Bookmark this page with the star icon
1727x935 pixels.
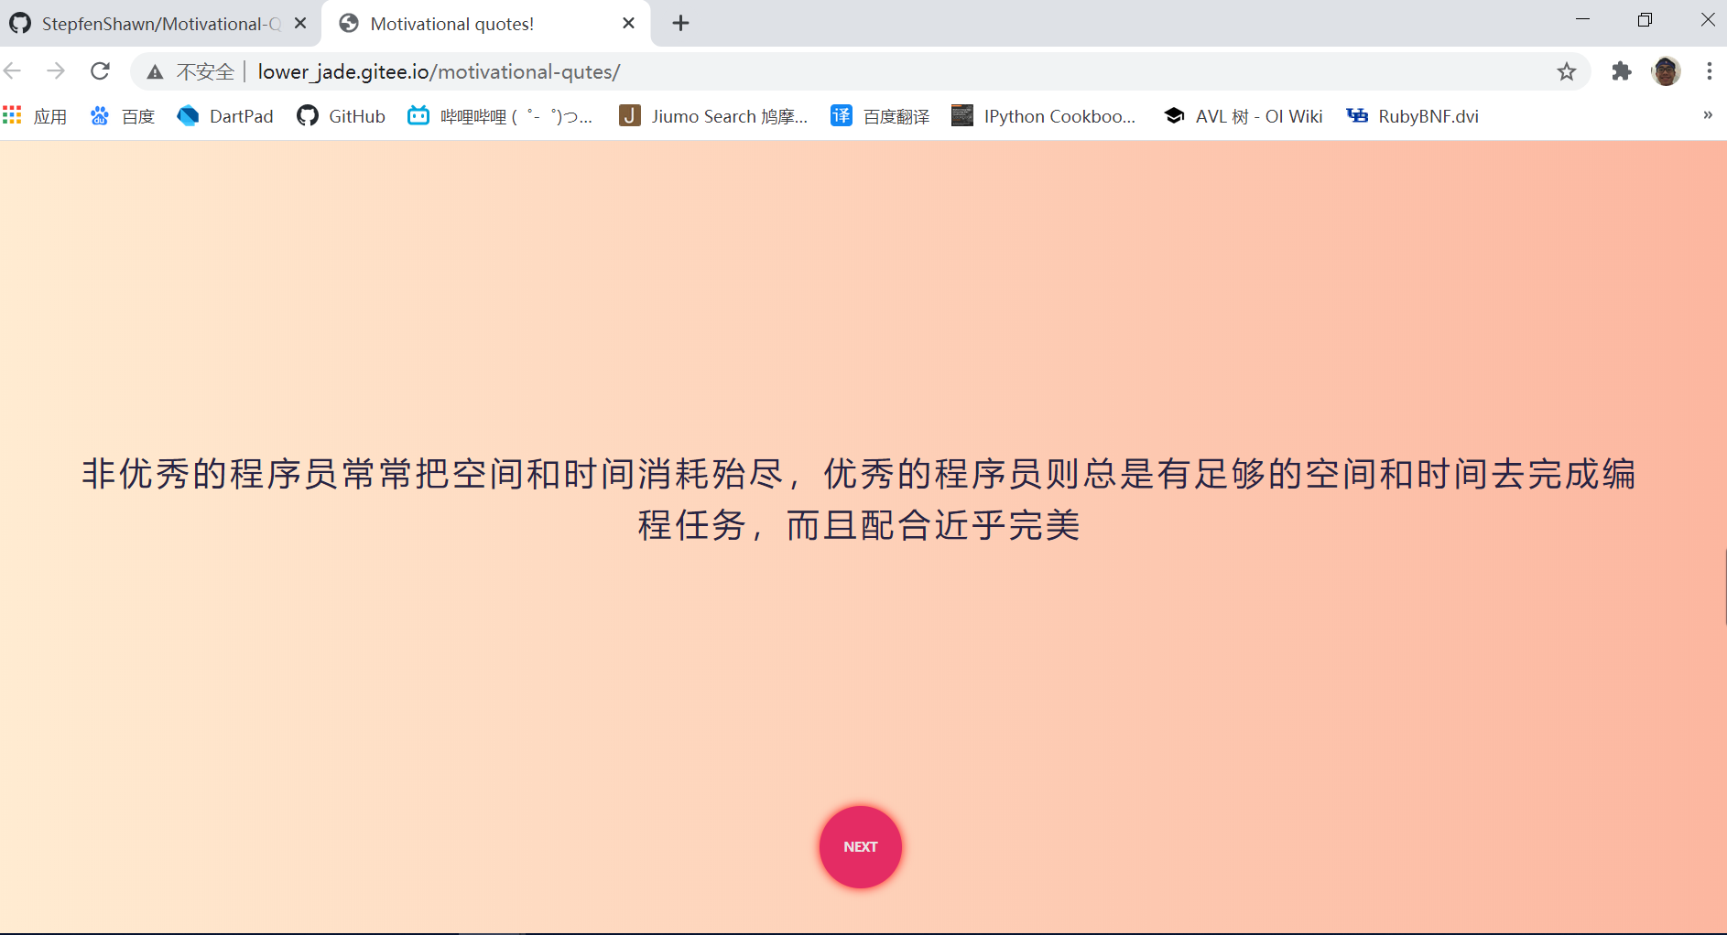[1567, 70]
